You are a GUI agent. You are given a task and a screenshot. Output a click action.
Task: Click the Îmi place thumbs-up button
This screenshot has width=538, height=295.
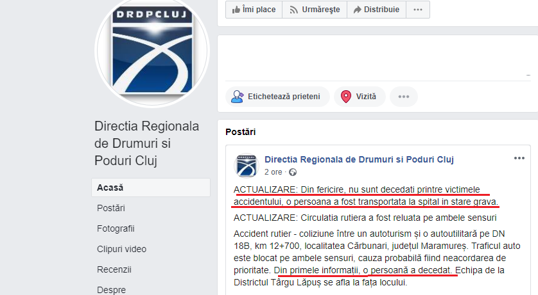[254, 10]
